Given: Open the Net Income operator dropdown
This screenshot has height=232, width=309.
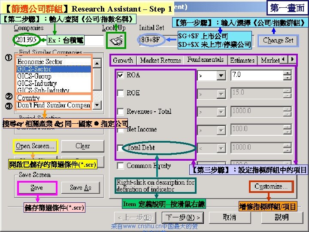Looking at the screenshot, I should point(221,130).
